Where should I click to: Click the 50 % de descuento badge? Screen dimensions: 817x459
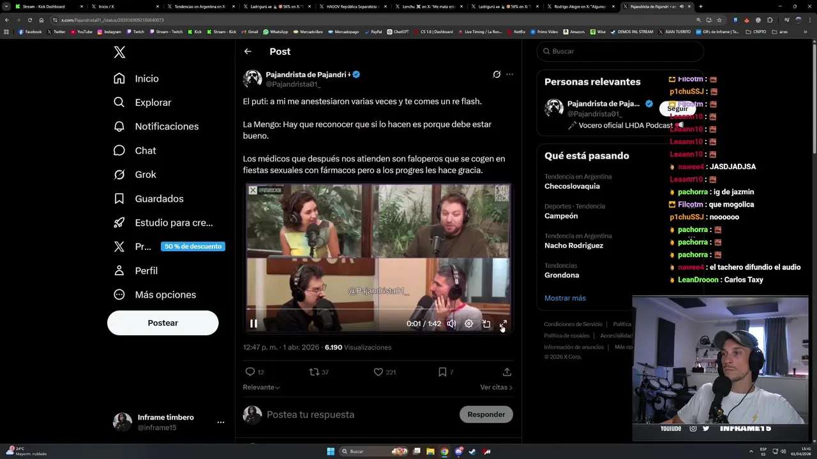(x=193, y=247)
